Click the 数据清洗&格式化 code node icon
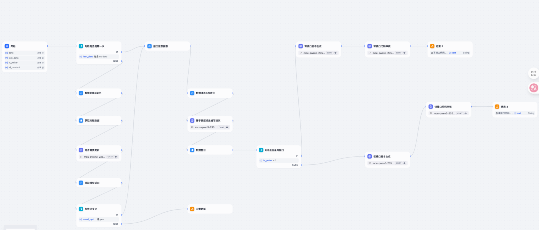539x230 pixels. pos(192,93)
